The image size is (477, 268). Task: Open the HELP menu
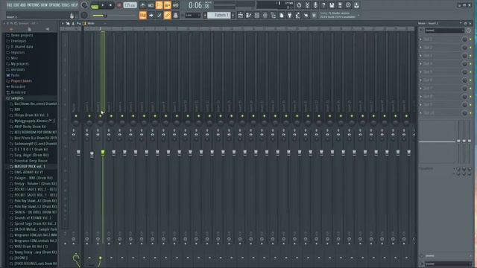(75, 5)
